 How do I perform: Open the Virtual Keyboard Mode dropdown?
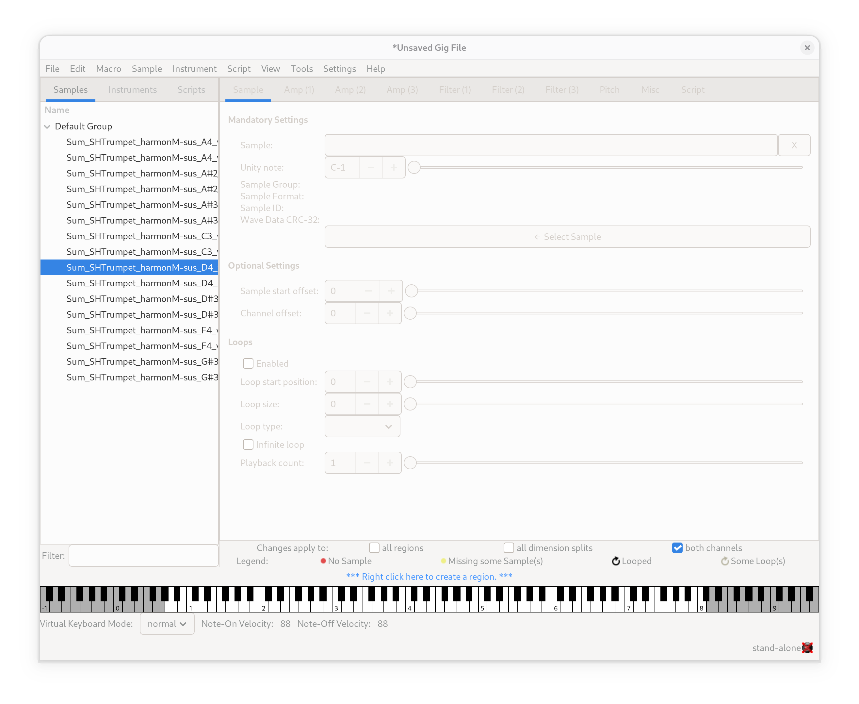pos(167,624)
